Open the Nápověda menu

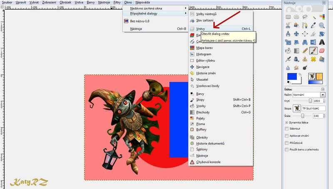[x=143, y=2]
